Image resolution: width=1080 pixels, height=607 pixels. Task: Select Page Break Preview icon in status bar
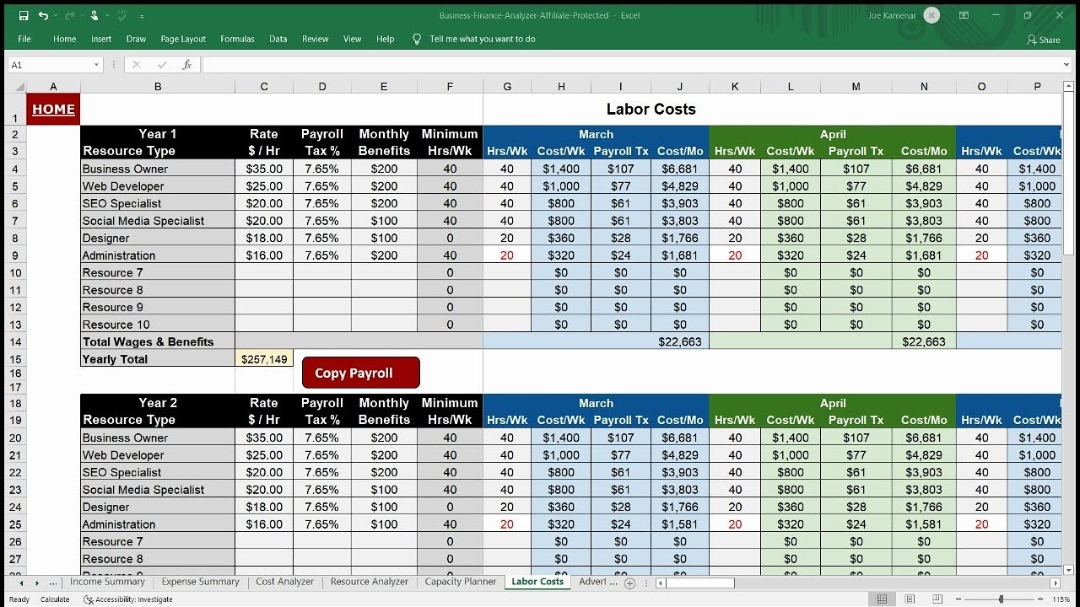937,599
